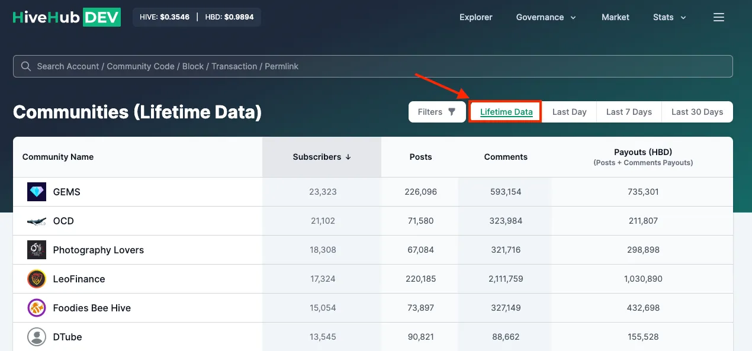Sort by the Posts column header
752x351 pixels.
click(420, 157)
